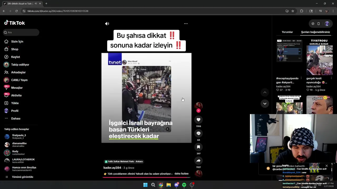Viewport: 337px width, 189px height.
Task: Open followed account LAURA/LOTHBROK
Action: [23, 161]
